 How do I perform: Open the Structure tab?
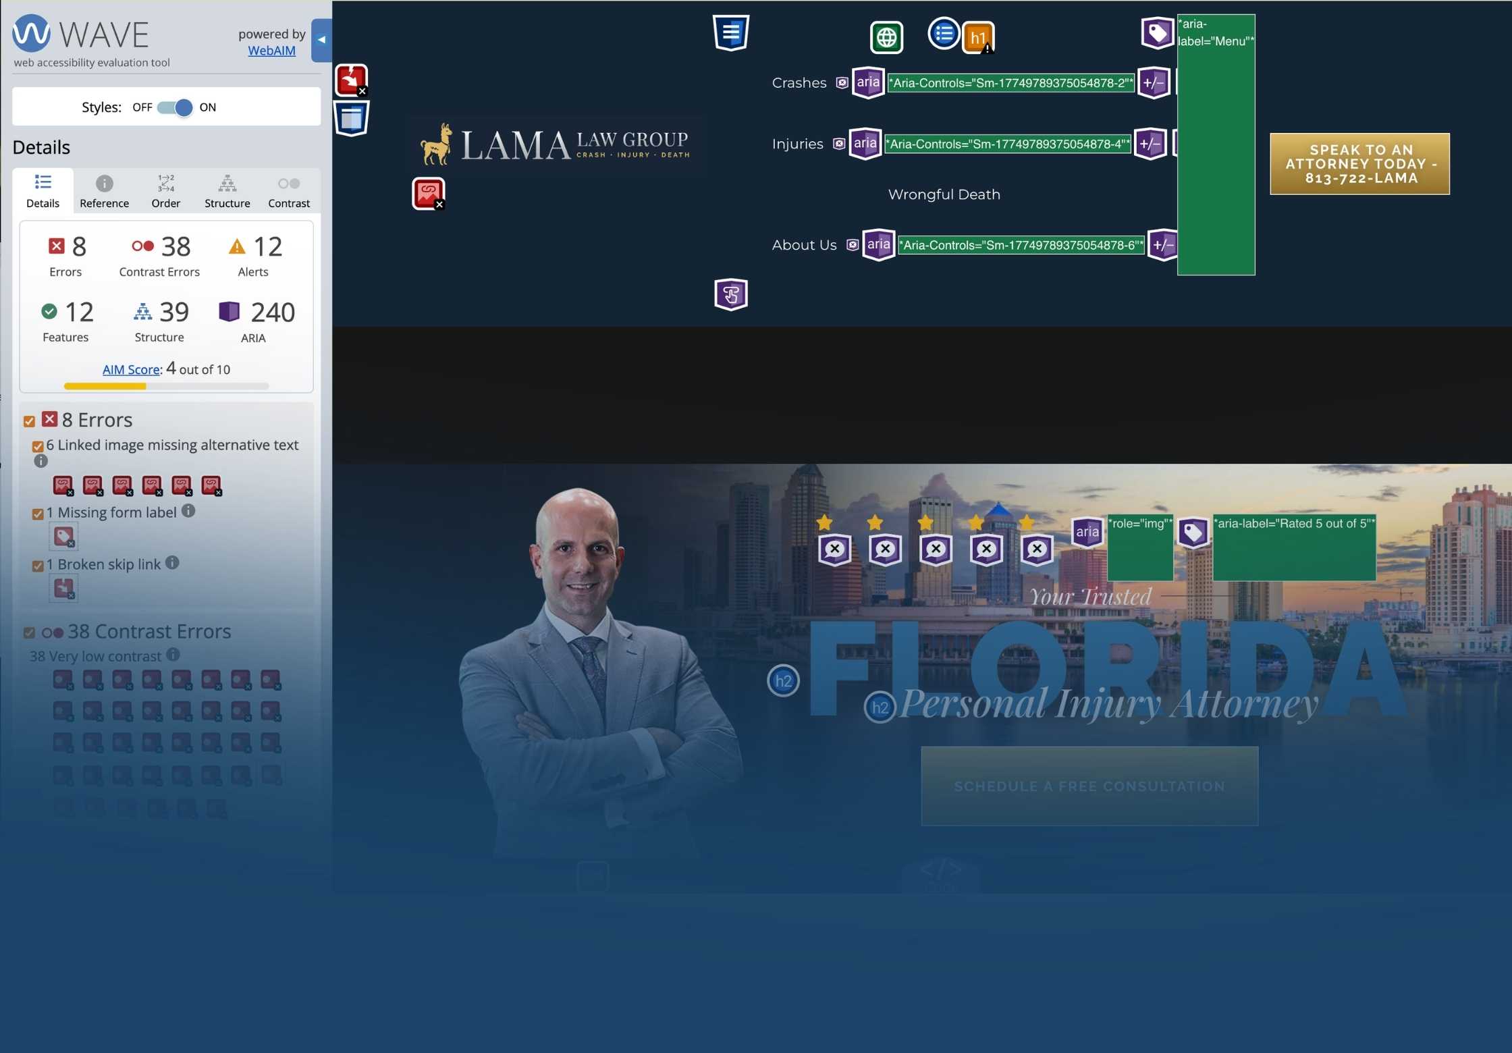[x=227, y=191]
